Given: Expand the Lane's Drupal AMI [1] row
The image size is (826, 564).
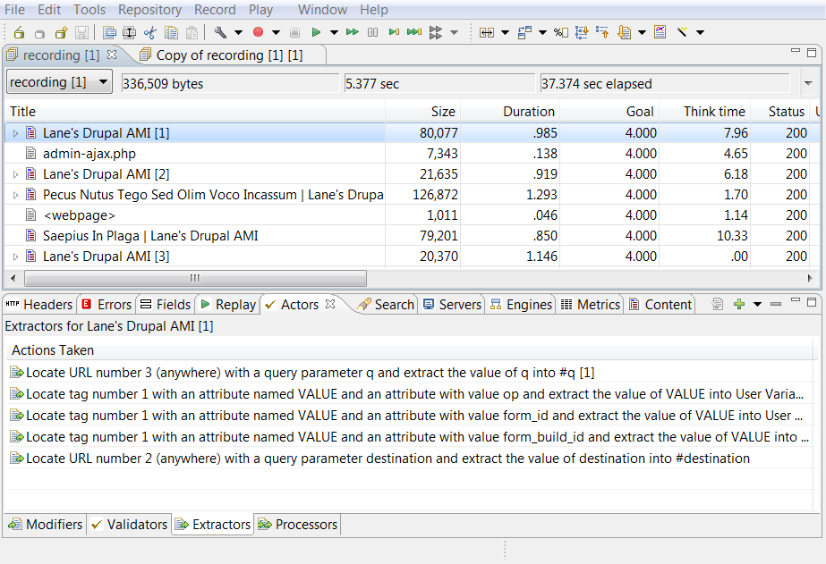Looking at the screenshot, I should 15,134.
